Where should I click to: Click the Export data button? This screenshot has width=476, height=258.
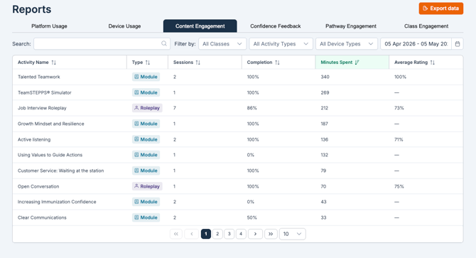[x=441, y=9]
